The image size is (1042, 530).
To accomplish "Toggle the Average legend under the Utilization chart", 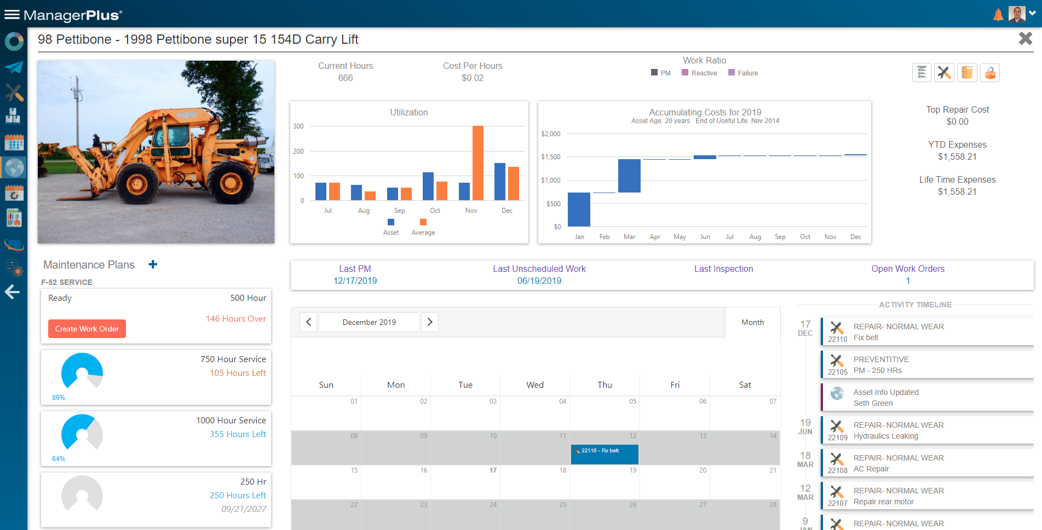I will pyautogui.click(x=423, y=226).
